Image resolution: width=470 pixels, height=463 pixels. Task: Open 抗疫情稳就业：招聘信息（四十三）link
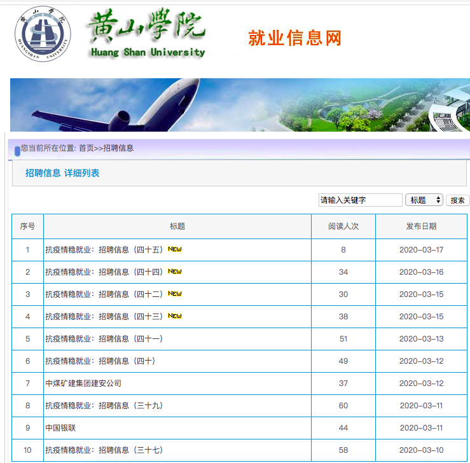point(104,316)
